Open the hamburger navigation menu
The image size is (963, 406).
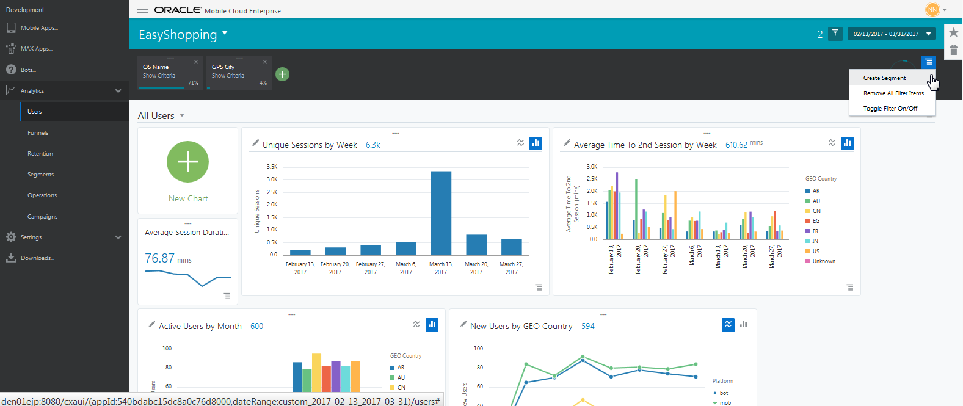coord(142,10)
